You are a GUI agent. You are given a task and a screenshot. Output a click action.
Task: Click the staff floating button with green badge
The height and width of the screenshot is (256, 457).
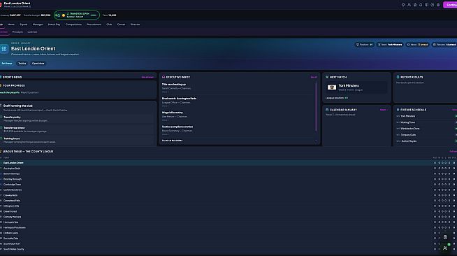(445, 248)
